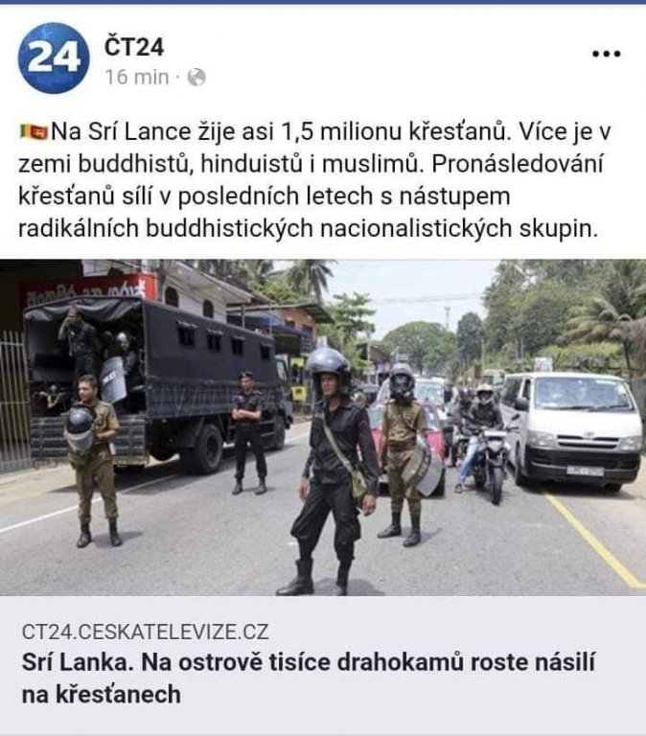The height and width of the screenshot is (736, 646).
Task: Click the post text 'Na Srí Lance žije'
Action: (144, 132)
